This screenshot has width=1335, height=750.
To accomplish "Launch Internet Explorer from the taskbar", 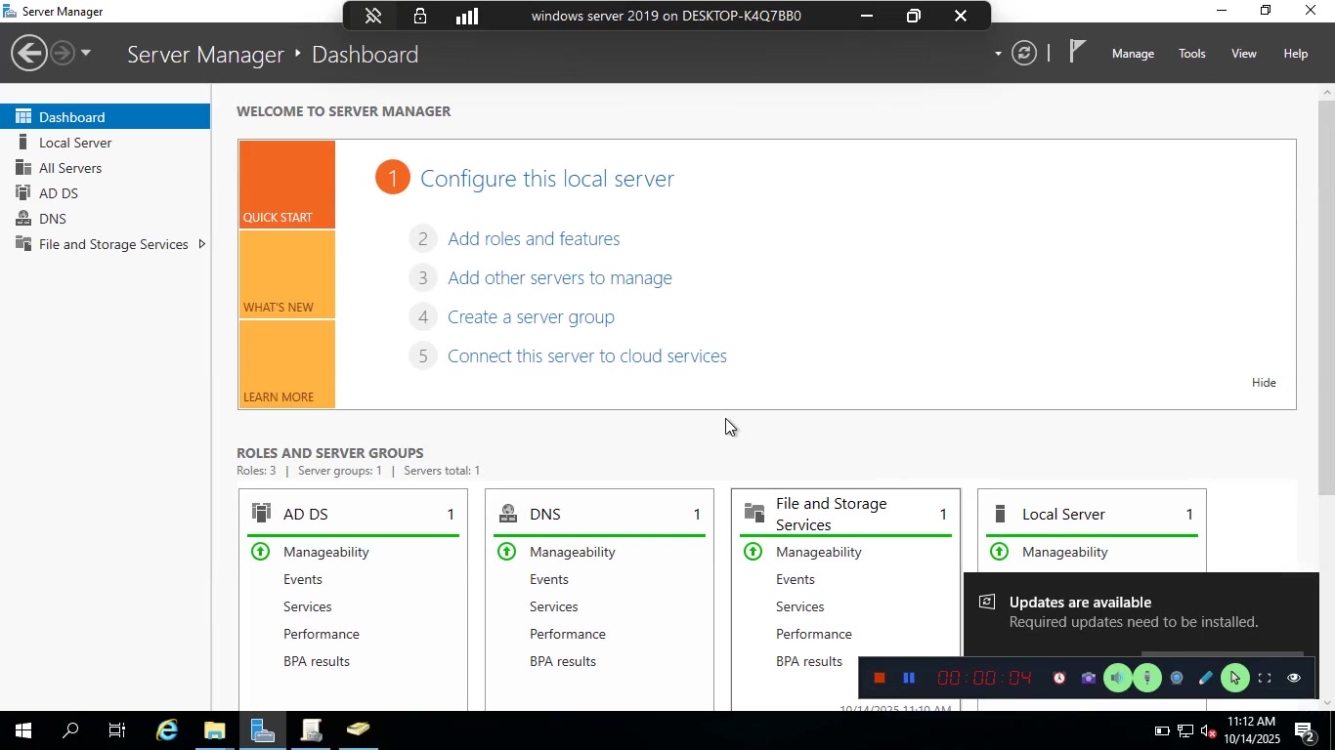I will 167,730.
